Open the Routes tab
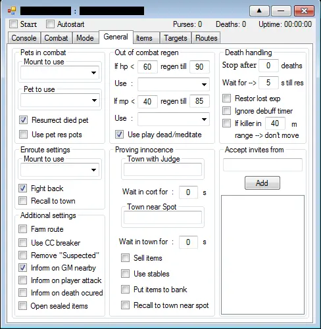This screenshot has height=329, width=321. [206, 38]
